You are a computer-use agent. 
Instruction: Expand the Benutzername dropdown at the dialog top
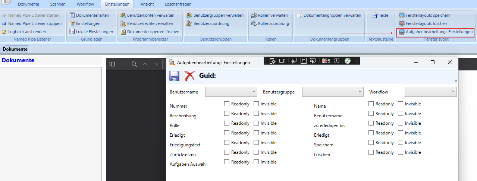231,92
